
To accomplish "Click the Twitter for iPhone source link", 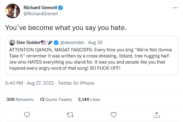I will point(76,83).
